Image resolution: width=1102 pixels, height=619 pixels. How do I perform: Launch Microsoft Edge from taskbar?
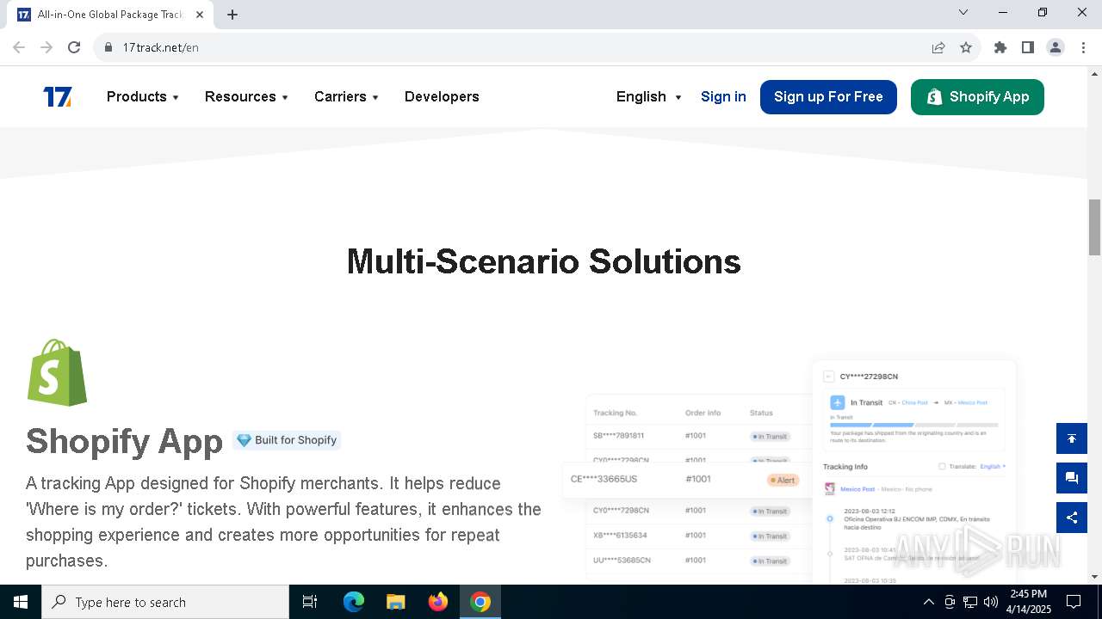pyautogui.click(x=354, y=602)
